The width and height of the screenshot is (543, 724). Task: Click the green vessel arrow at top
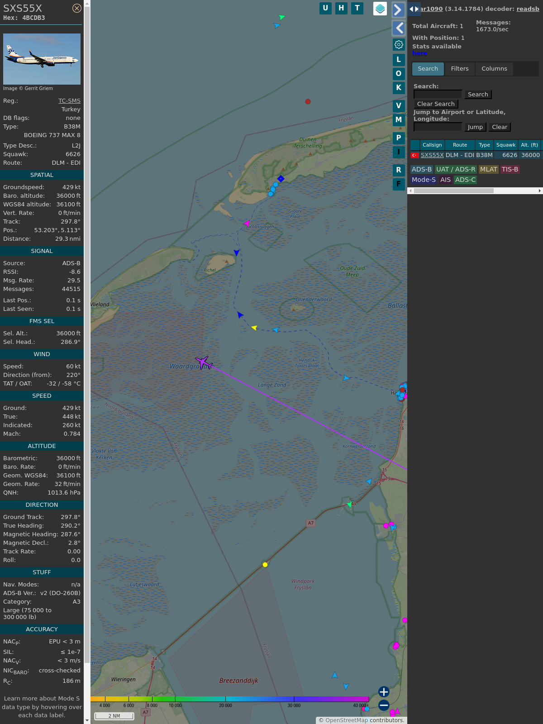[281, 17]
